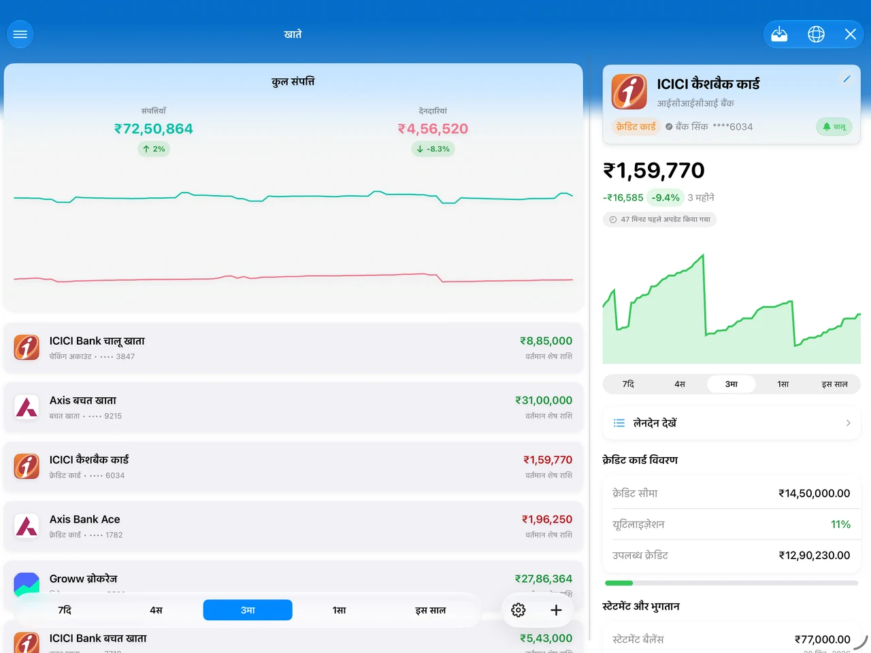The image size is (871, 653).
Task: Click the कुल संपत्ति heading
Action: click(293, 82)
